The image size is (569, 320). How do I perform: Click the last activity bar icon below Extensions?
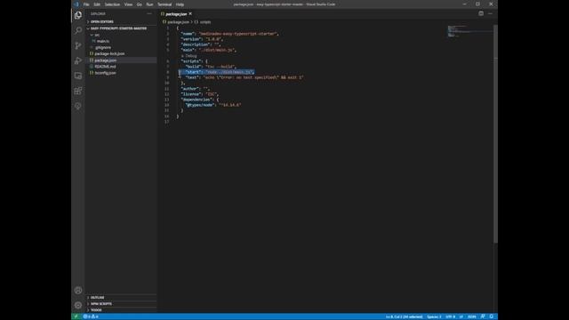tap(78, 107)
